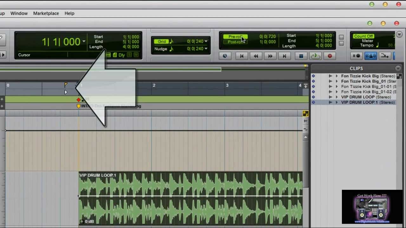
Task: Click the orange pre-roll flag in ruler
Action: coord(66,85)
